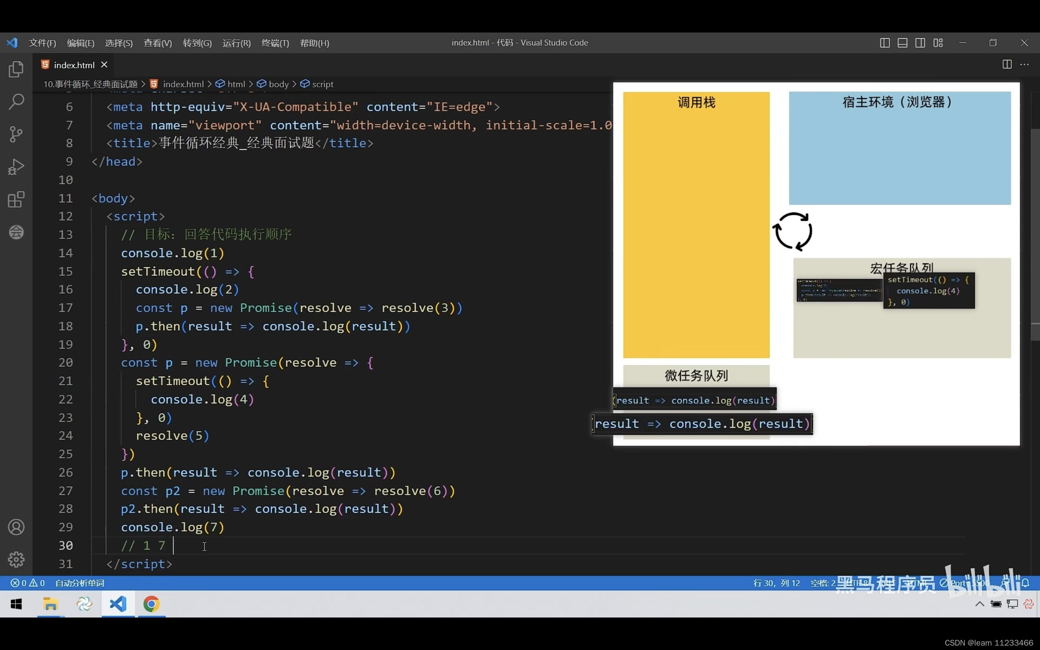Click the errors and warnings status indicator
1040x650 pixels.
pos(28,583)
